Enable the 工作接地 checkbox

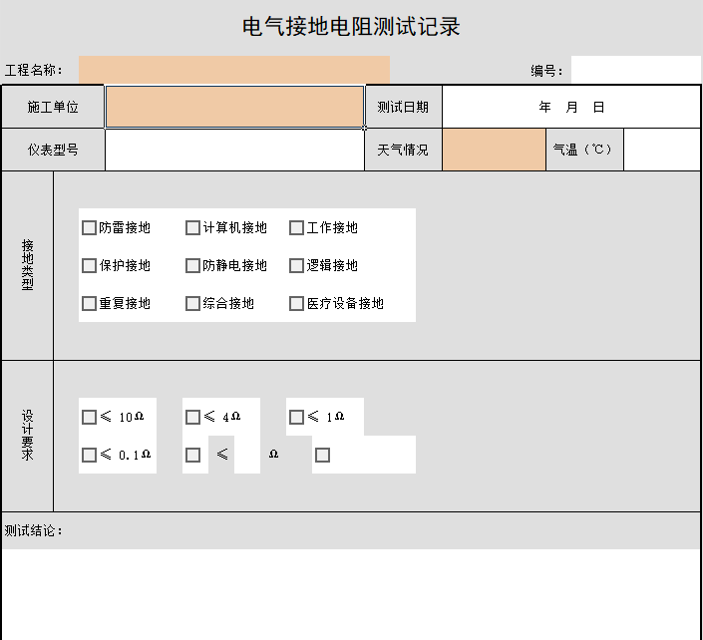(x=296, y=227)
